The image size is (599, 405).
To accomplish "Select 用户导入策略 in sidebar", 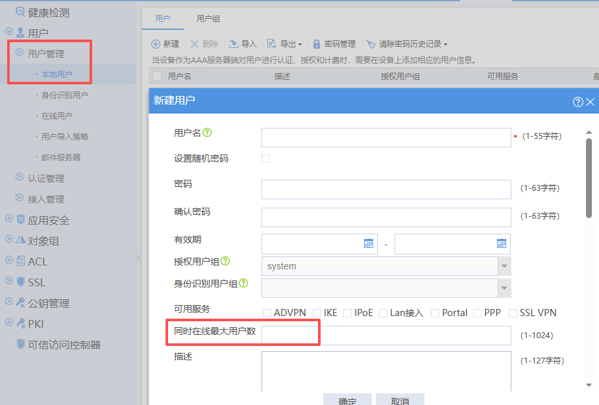I will click(x=64, y=136).
